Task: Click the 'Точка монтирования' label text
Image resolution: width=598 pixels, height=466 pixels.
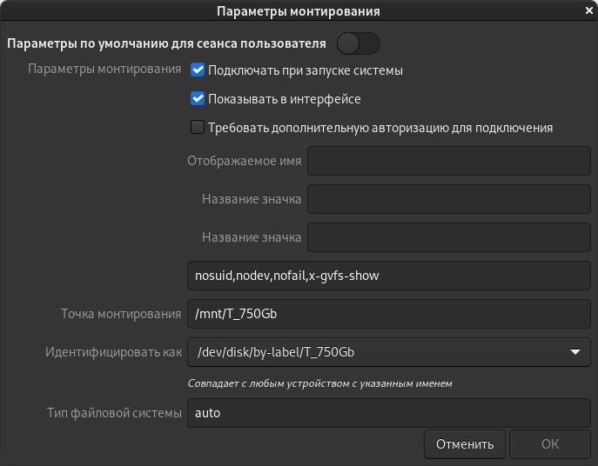Action: (x=120, y=314)
